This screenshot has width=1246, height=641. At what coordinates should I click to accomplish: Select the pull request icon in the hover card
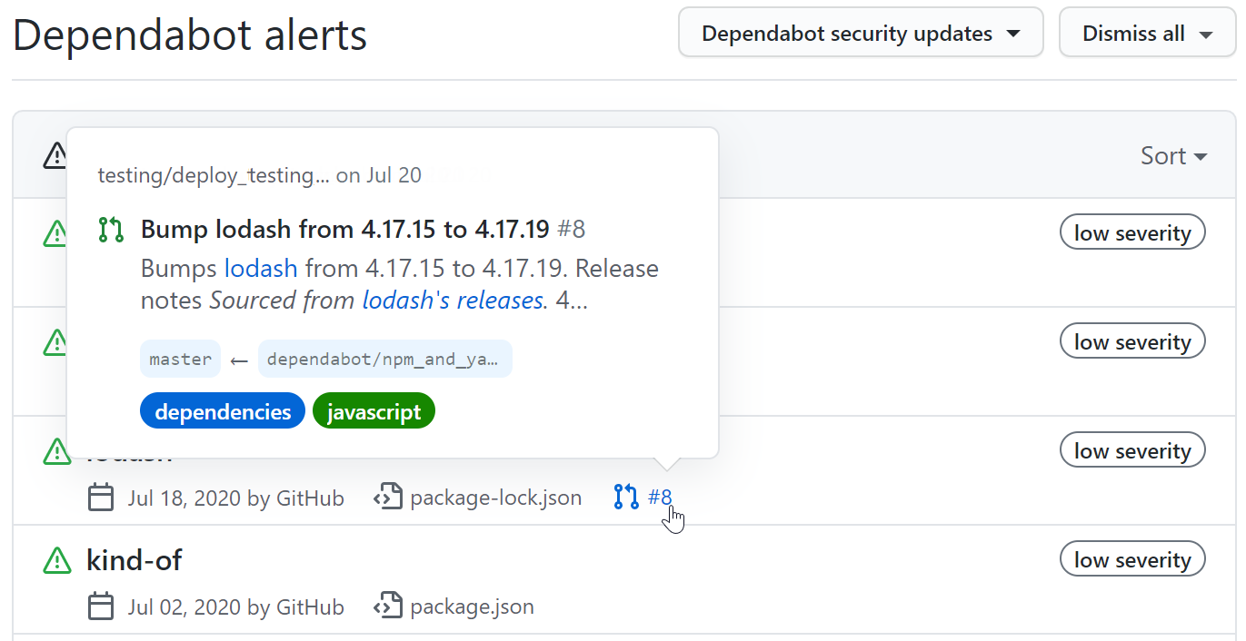click(110, 229)
